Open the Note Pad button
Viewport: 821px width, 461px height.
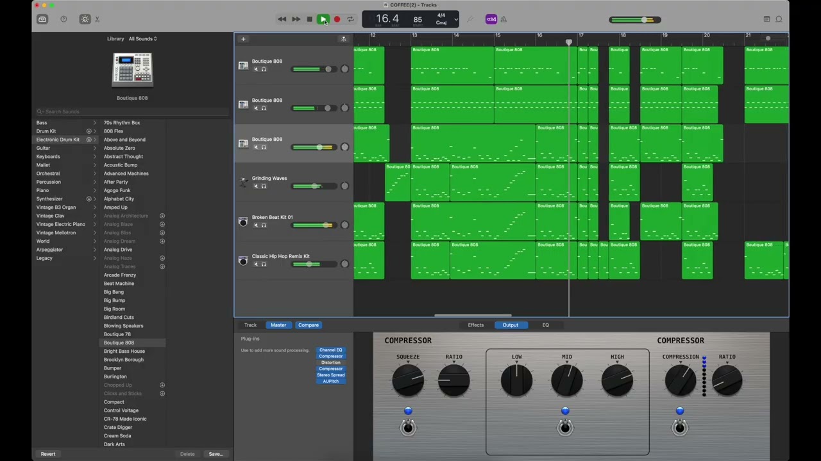[766, 19]
